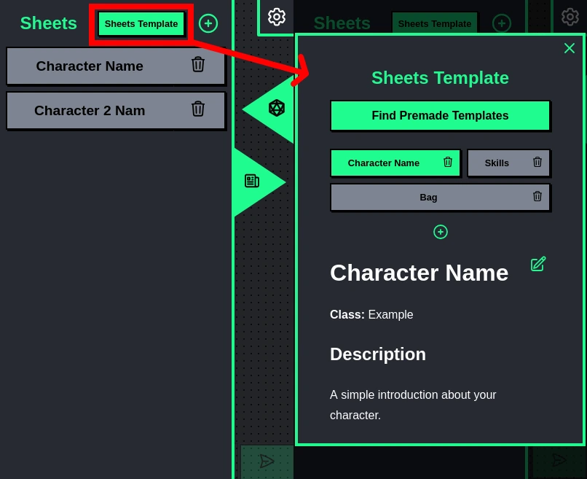Select the Bag template tab
The height and width of the screenshot is (479, 587).
coord(440,197)
